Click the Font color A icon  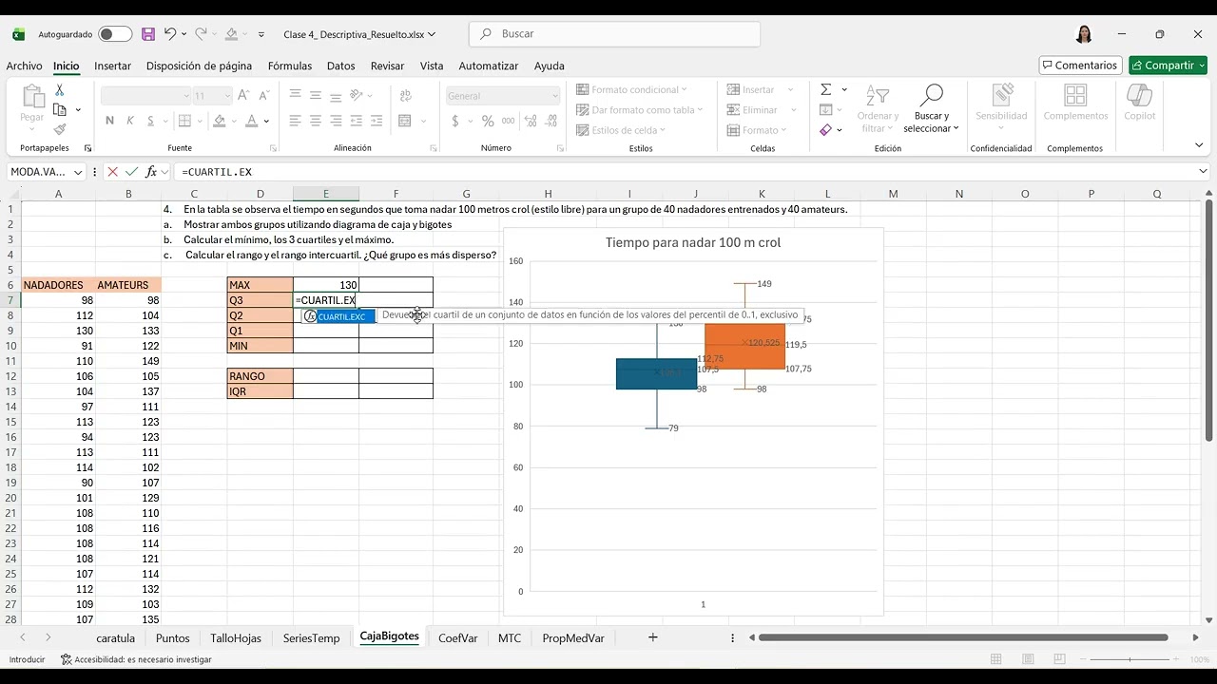coord(252,121)
